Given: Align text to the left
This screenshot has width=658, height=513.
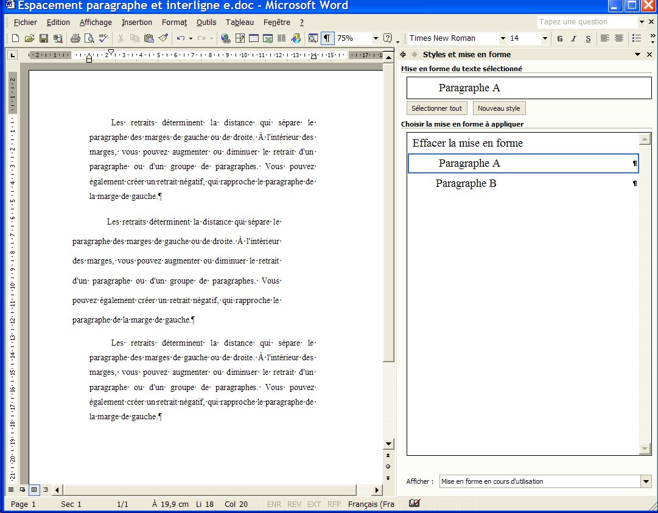Looking at the screenshot, I should (x=604, y=38).
